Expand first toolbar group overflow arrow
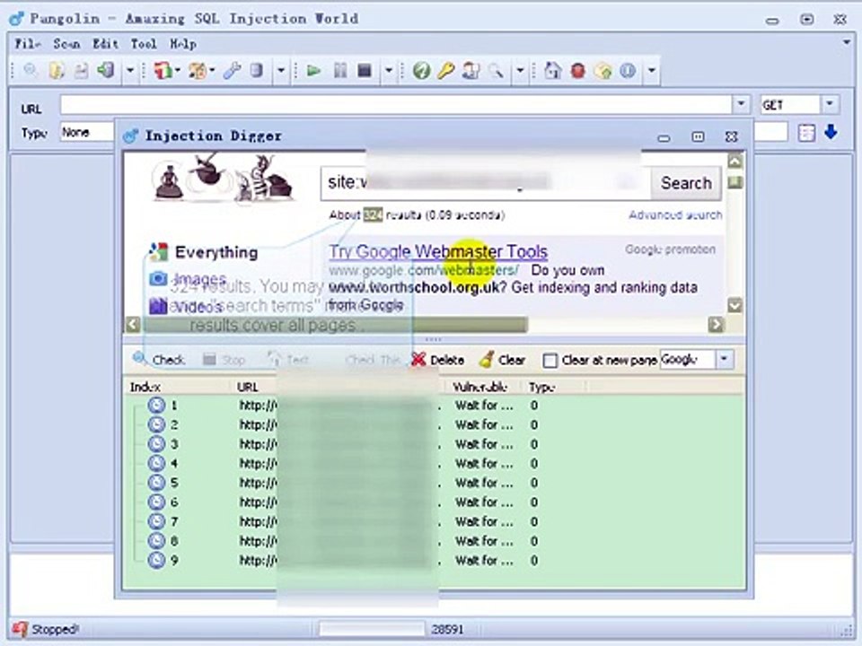The width and height of the screenshot is (862, 646). [x=129, y=70]
